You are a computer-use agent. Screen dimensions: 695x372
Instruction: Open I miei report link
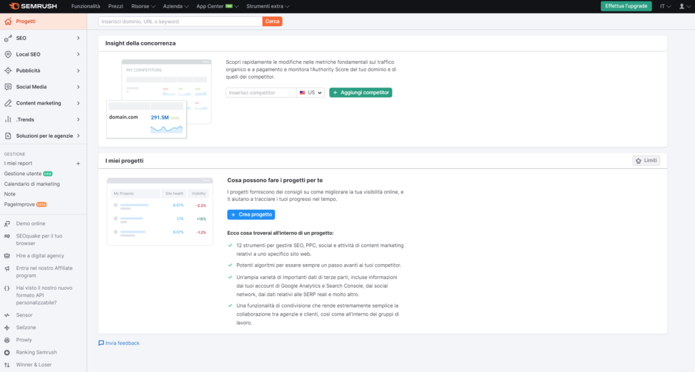pos(18,164)
